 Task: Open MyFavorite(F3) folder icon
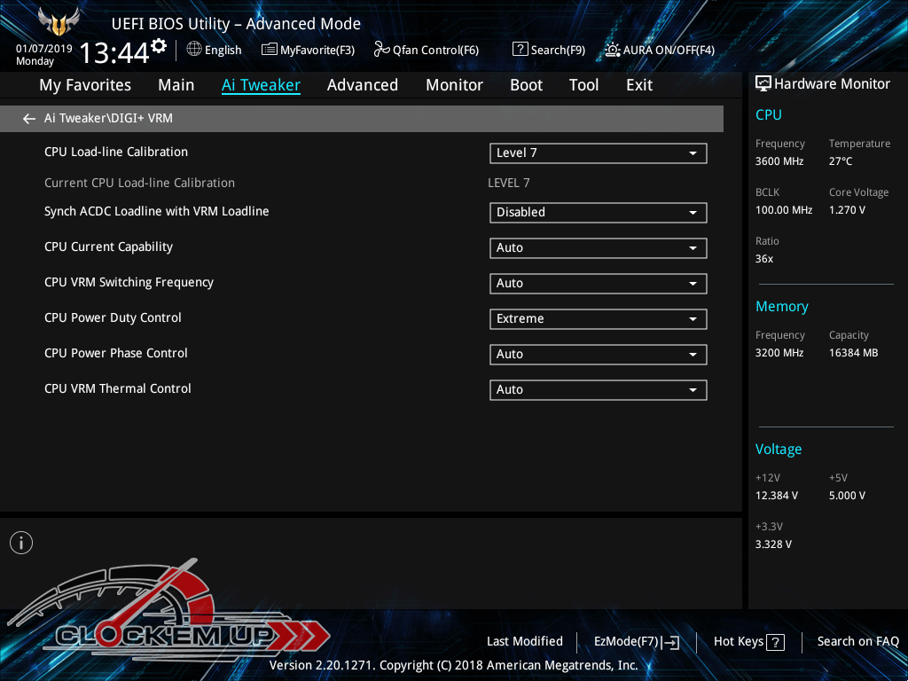(270, 50)
